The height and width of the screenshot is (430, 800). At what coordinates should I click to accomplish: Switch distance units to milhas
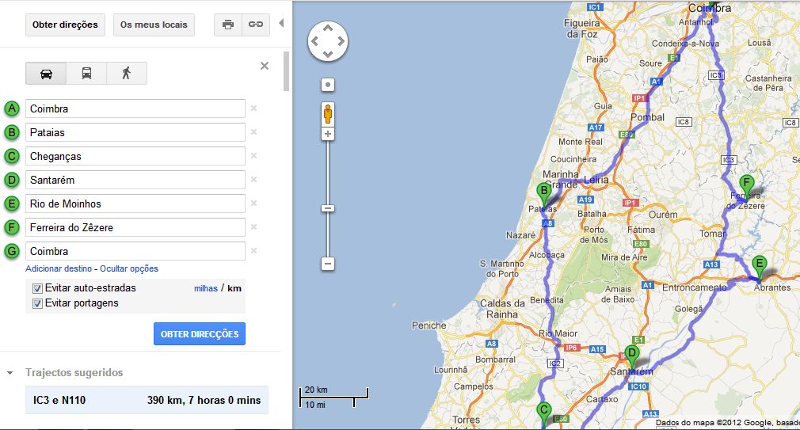coord(206,288)
